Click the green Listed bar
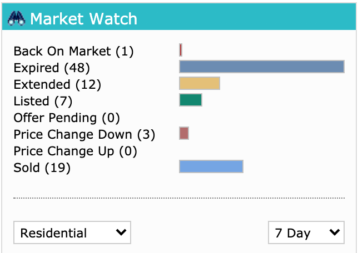358x253 pixels. (x=191, y=100)
